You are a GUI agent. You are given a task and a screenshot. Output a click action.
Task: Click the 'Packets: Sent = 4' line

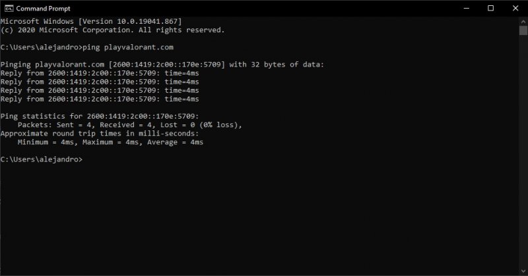pyautogui.click(x=130, y=124)
